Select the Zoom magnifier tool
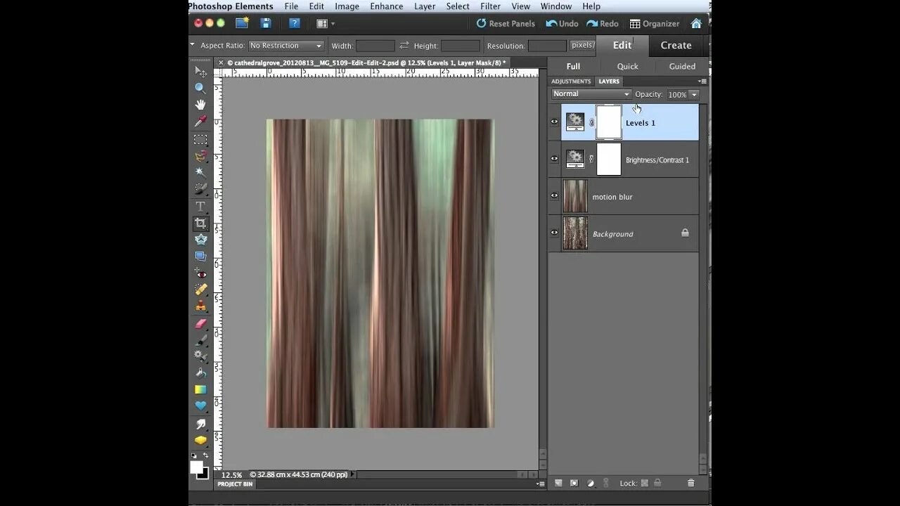The width and height of the screenshot is (900, 506). point(200,89)
